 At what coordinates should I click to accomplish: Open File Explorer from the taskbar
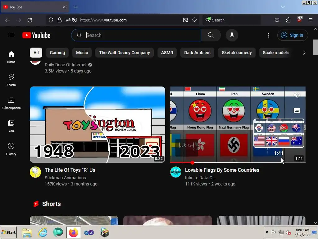pyautogui.click(x=27, y=233)
